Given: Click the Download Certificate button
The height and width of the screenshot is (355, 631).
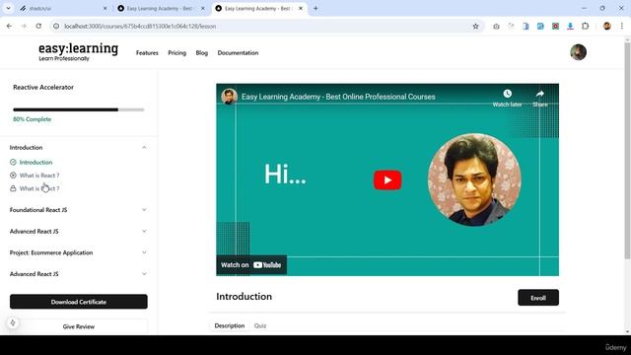Looking at the screenshot, I should coord(79,302).
